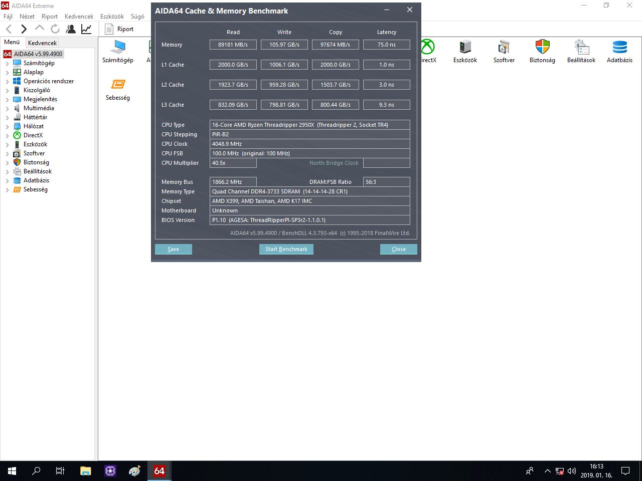The width and height of the screenshot is (642, 481).
Task: Click the L3 Cache Copy 800.44 GB/s field
Action: click(336, 105)
